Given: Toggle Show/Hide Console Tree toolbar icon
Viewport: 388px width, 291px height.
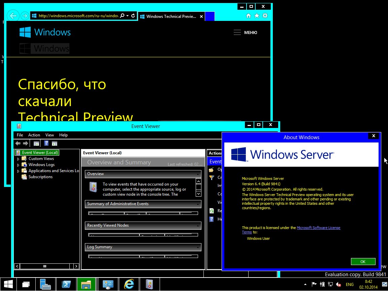Looking at the screenshot, I should point(36,143).
